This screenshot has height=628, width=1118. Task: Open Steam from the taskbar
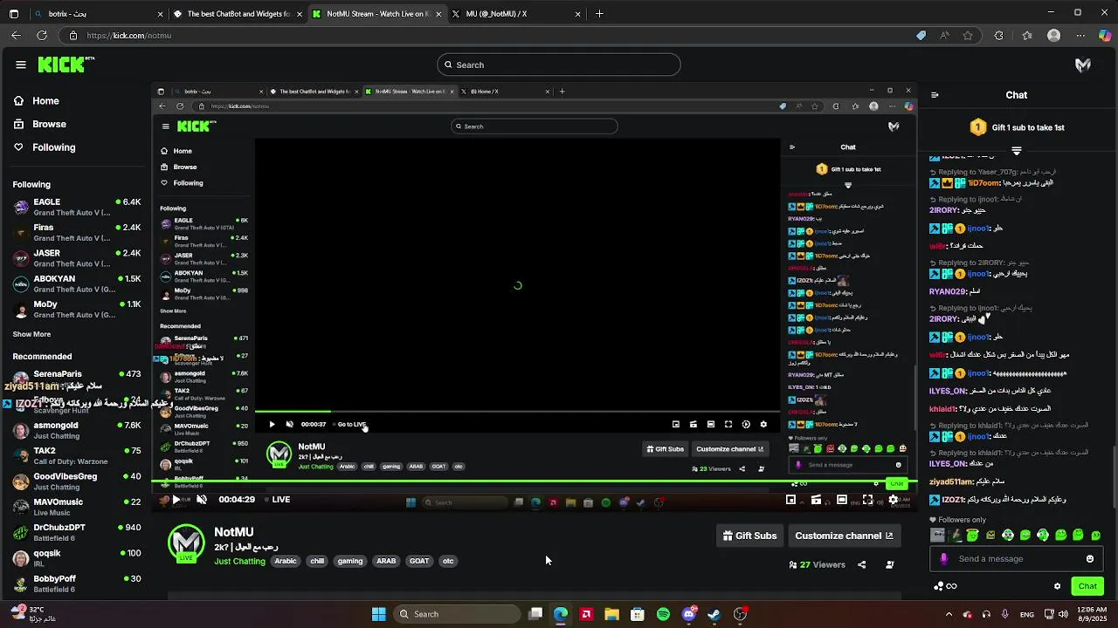714,614
